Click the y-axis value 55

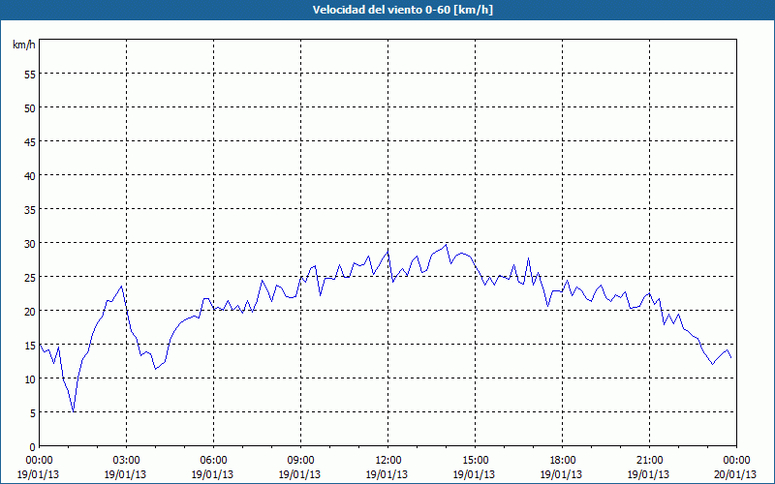(x=30, y=75)
